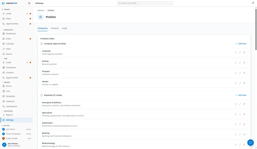Click the gear icon beside the Picklists heading
The image size is (257, 149).
point(40,17)
